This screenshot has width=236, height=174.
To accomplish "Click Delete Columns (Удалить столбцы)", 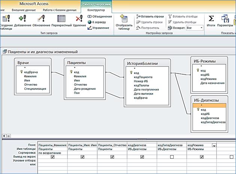I will pyautogui.click(x=182, y=22).
